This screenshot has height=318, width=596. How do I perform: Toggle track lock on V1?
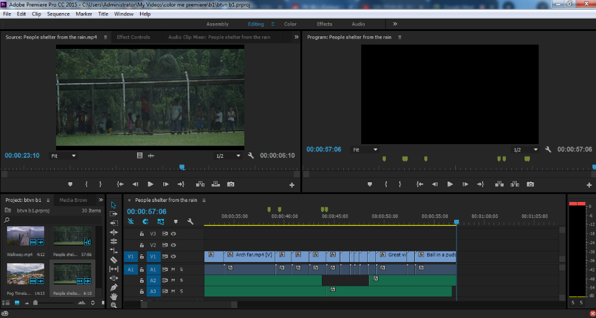[x=141, y=257]
